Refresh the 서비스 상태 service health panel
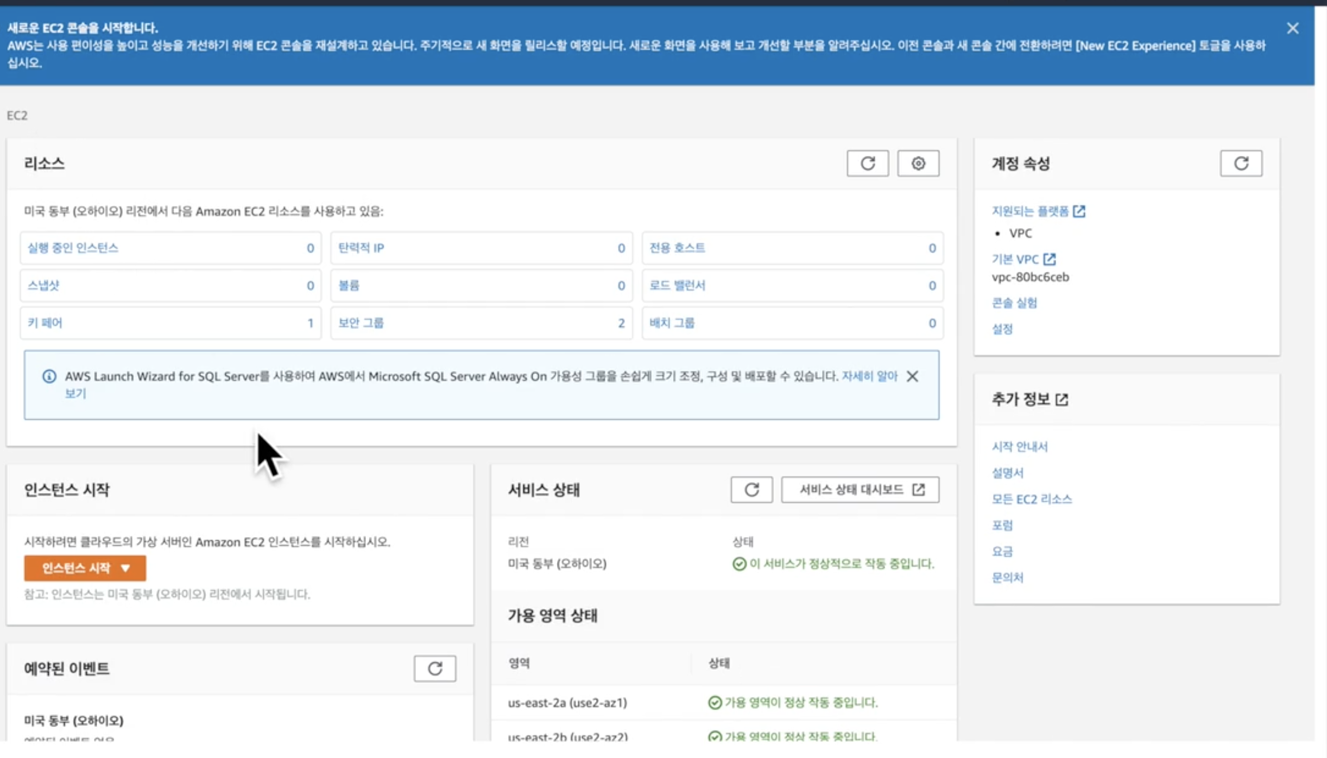This screenshot has height=758, width=1327. coord(751,490)
